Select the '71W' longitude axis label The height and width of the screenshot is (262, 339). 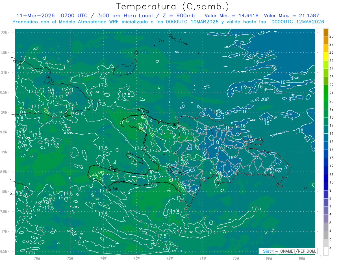click(x=203, y=258)
